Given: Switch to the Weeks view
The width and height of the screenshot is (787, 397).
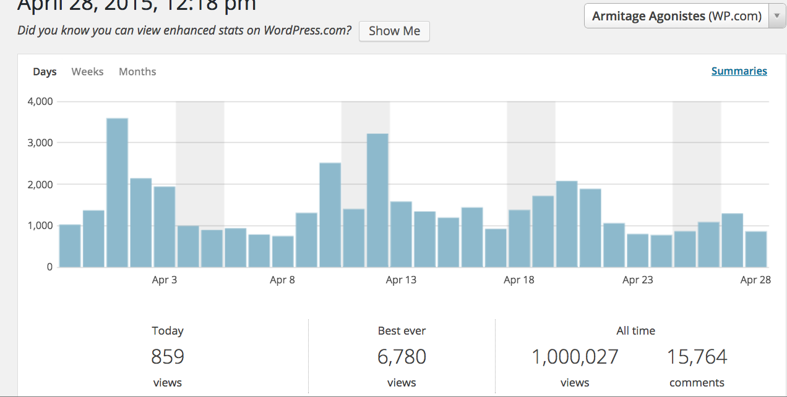Looking at the screenshot, I should pos(87,72).
